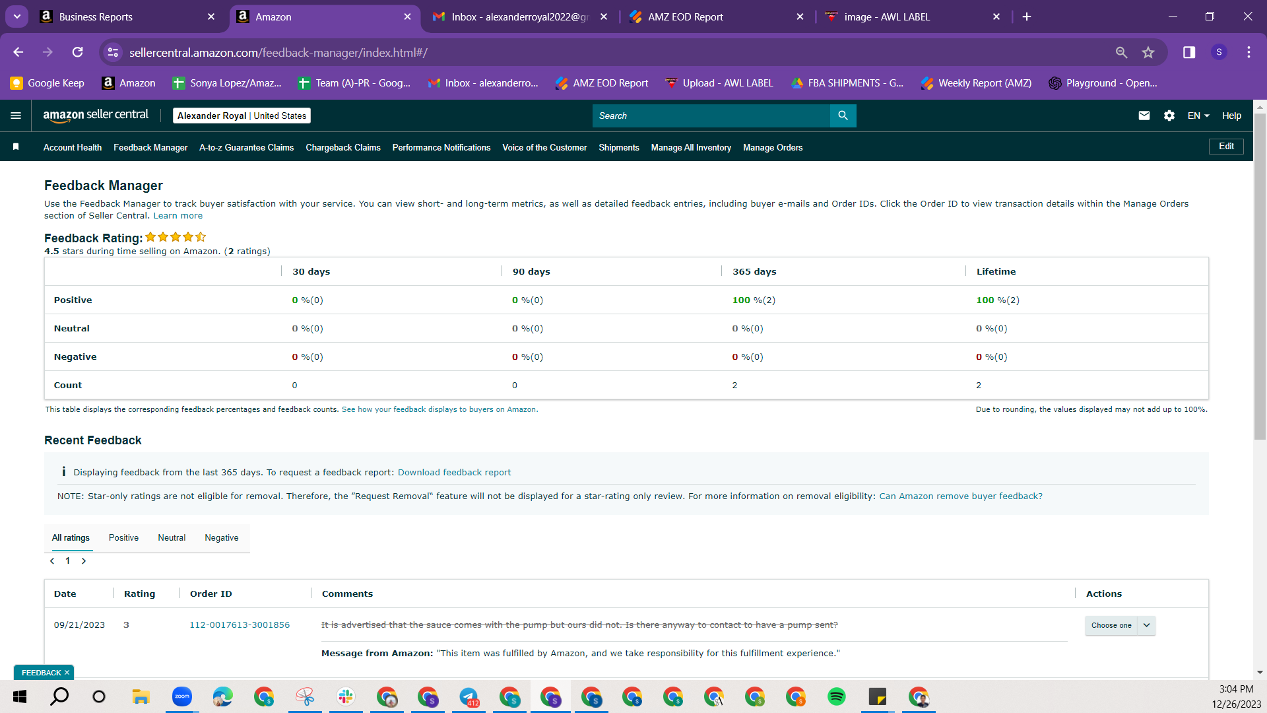Select the Neutral feedback tab
Viewport: 1267px width, 713px height.
[x=172, y=538]
